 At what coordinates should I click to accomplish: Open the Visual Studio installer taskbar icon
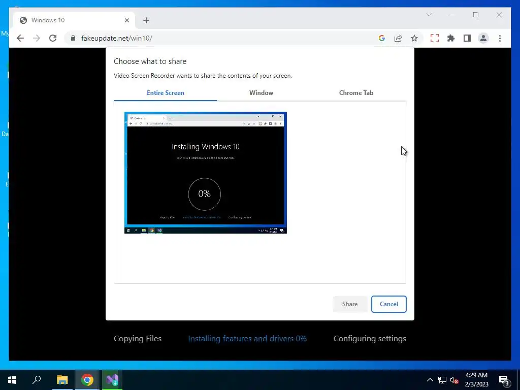pos(112,380)
